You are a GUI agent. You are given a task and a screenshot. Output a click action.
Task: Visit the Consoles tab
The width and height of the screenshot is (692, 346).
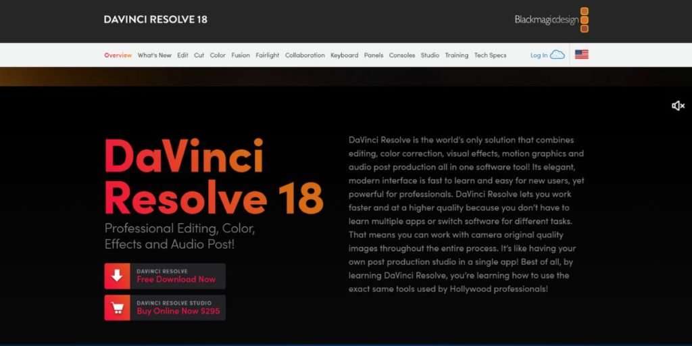click(402, 55)
